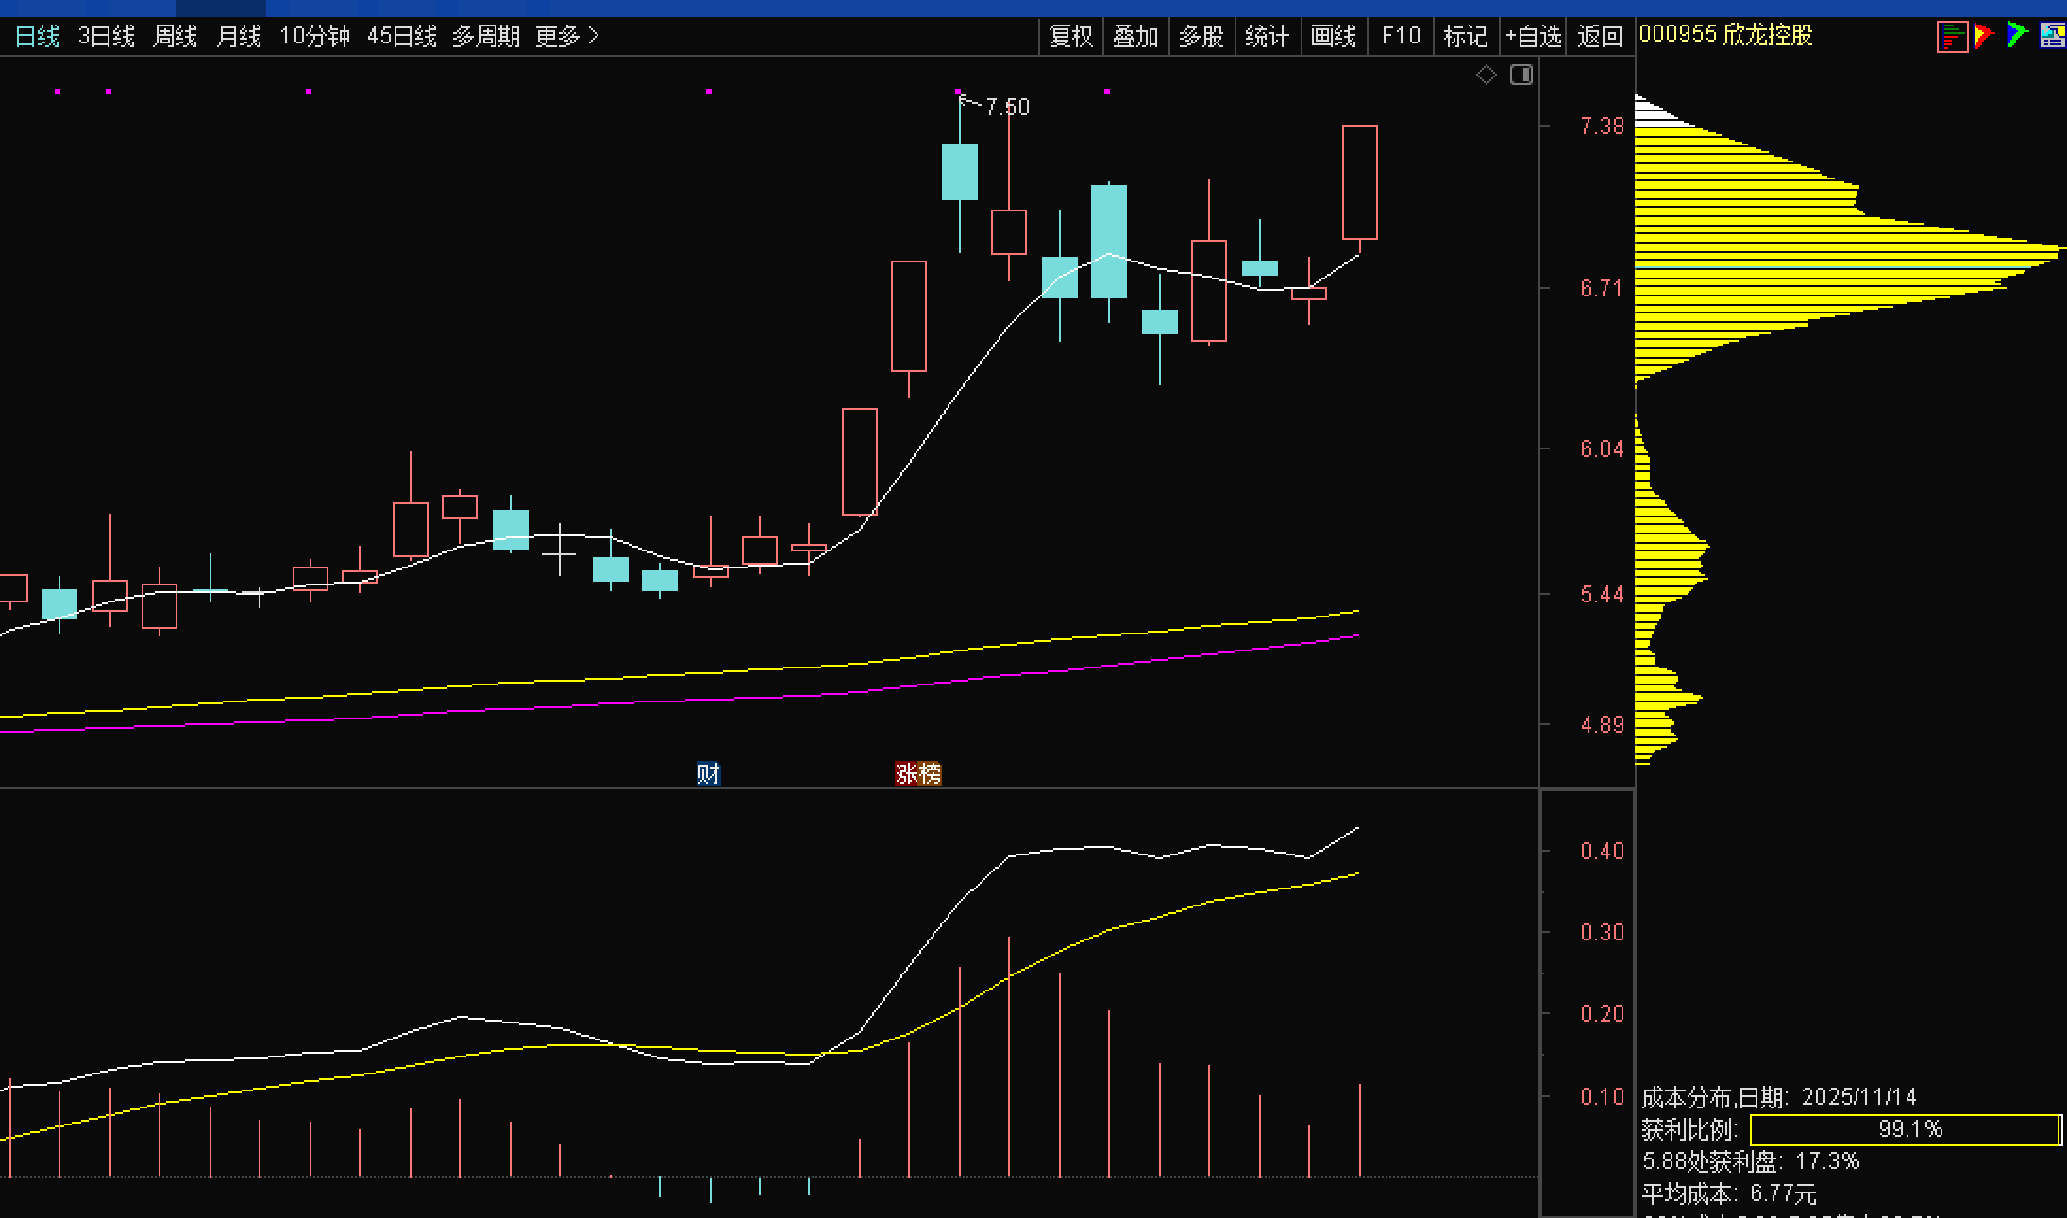
Task: Click the chip distribution bar-chart icon
Action: click(x=1951, y=37)
